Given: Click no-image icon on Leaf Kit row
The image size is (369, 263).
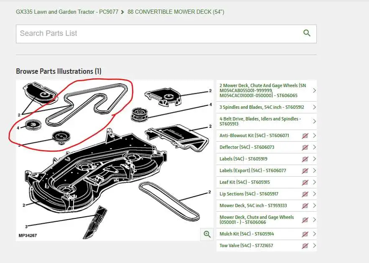Looking at the screenshot, I should point(305,182).
